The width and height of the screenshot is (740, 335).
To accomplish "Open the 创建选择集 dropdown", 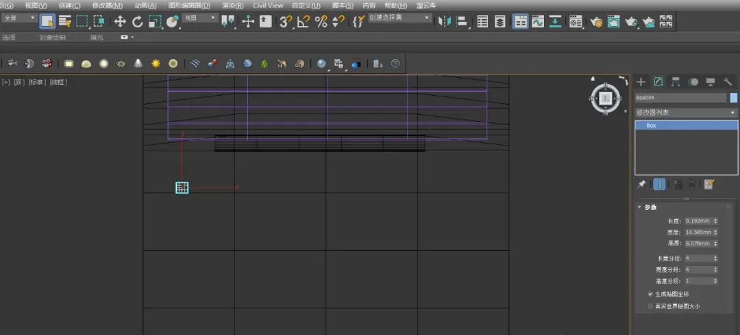I will point(399,18).
